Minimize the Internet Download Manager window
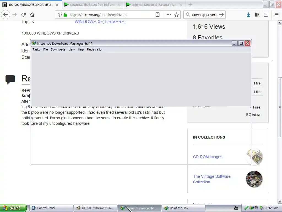Viewport: 282px width, 212px height. point(235,43)
